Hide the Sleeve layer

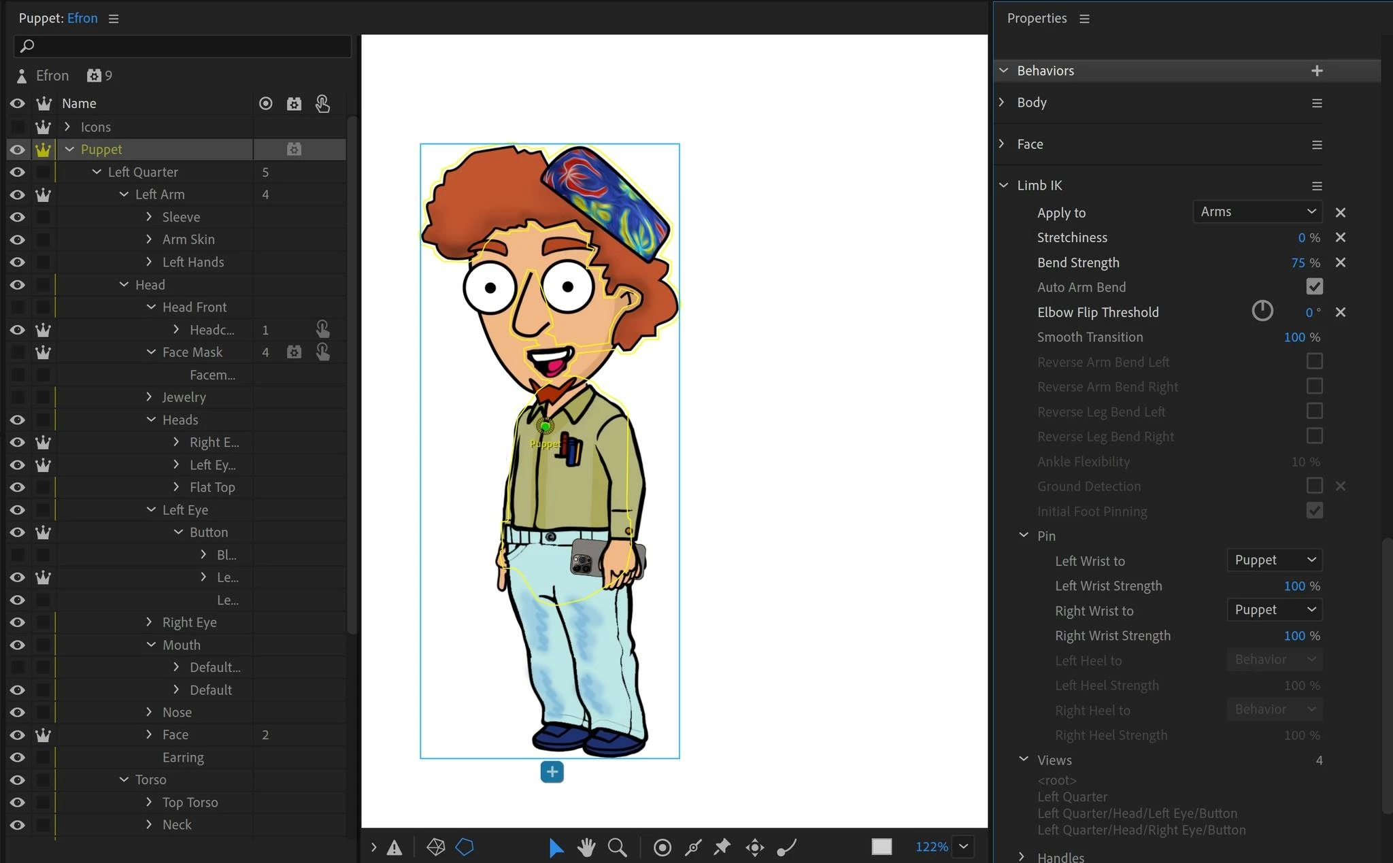point(18,217)
